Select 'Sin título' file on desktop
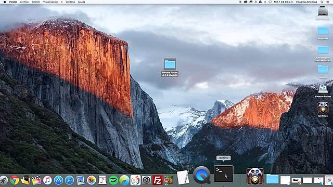This screenshot has width=333, height=187. [x=323, y=110]
